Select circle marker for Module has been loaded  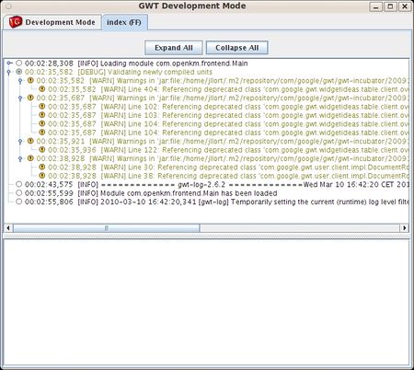pos(19,193)
